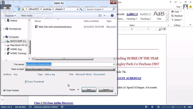Open the Organize dropdown menu
193x109 pixels.
click(x=10, y=16)
